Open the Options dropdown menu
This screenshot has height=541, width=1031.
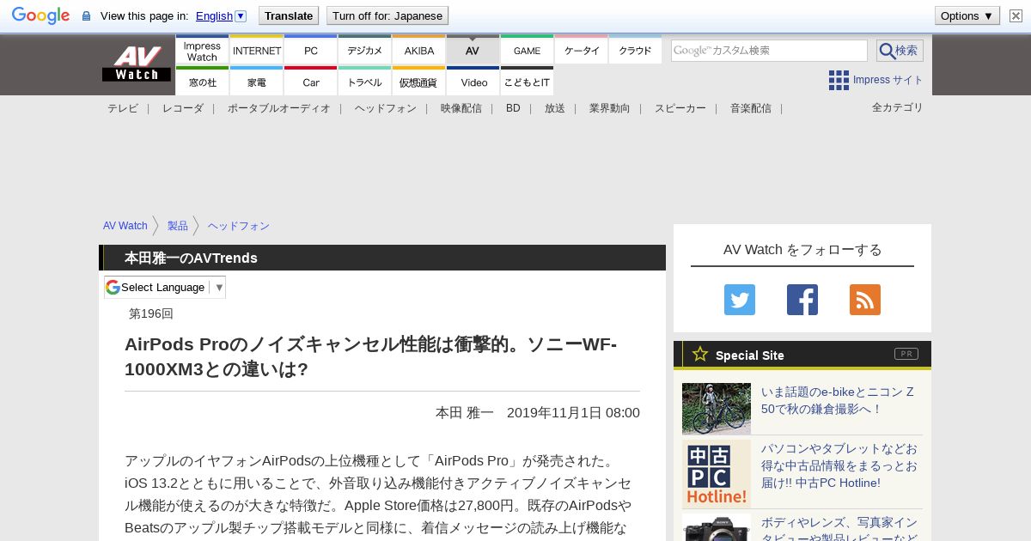(x=967, y=15)
